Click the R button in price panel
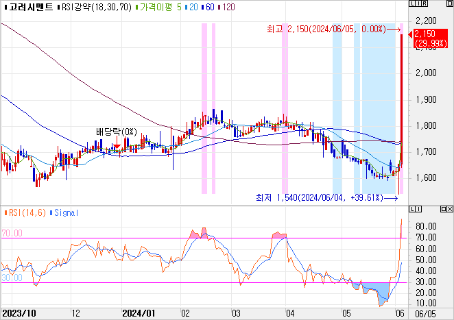Screen dimensions: 454x320 pyautogui.click(x=425, y=3)
